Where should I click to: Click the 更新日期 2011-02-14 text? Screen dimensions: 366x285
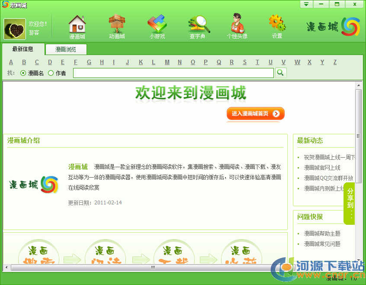click(95, 203)
